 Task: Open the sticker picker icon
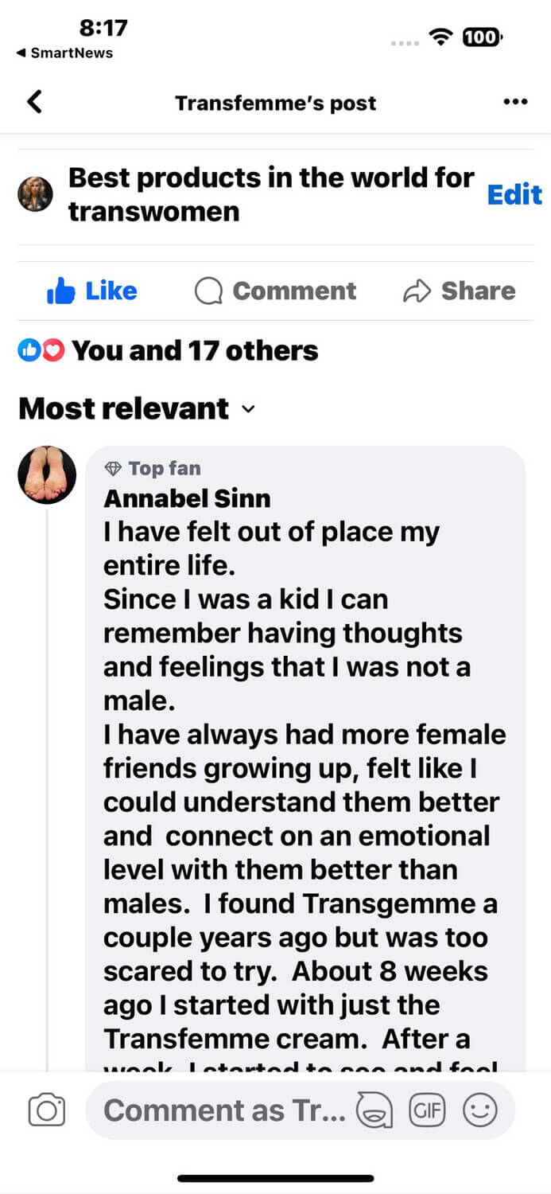[374, 1110]
